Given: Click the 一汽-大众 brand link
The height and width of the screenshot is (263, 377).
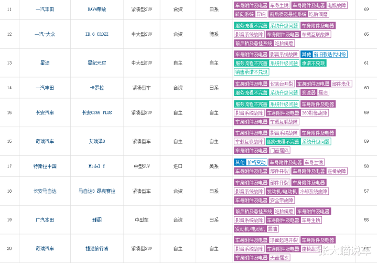Looking at the screenshot, I should pyautogui.click(x=45, y=34).
